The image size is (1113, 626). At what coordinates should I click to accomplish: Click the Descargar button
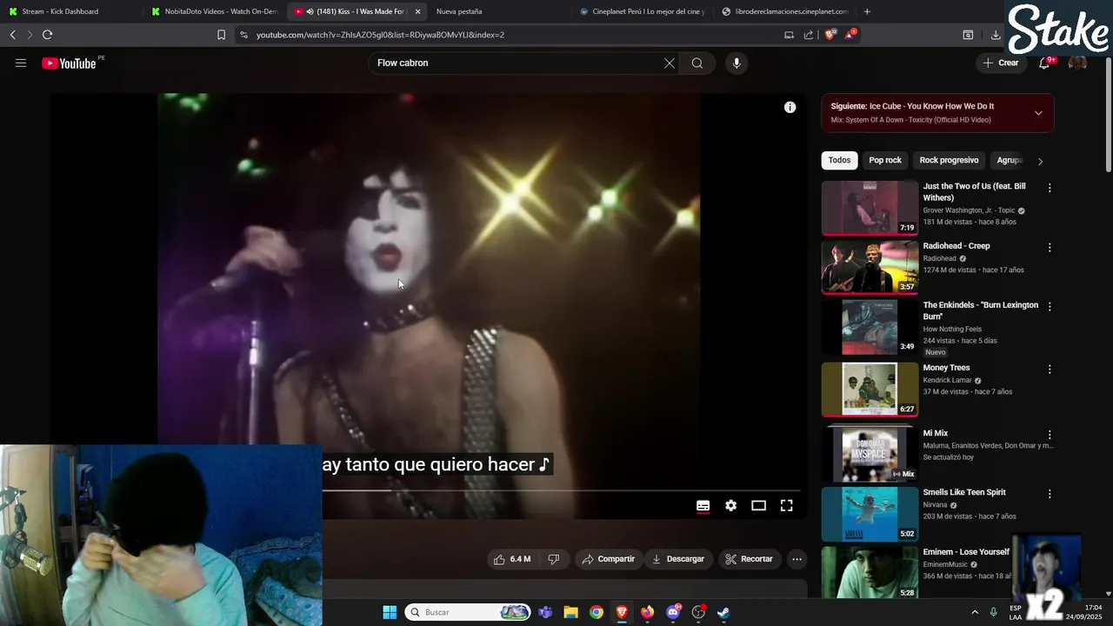(678, 559)
